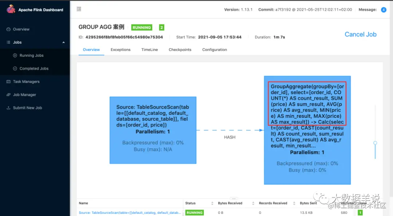This screenshot has height=216, width=393.
Task: Select the Source TableSourceScan graph node
Action: click(x=153, y=130)
